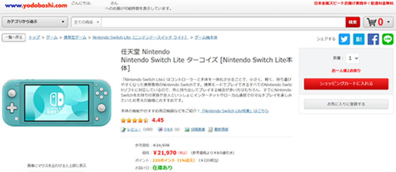Expand the 全ての商品 search filter dropdown
The image size is (396, 172).
(86, 22)
